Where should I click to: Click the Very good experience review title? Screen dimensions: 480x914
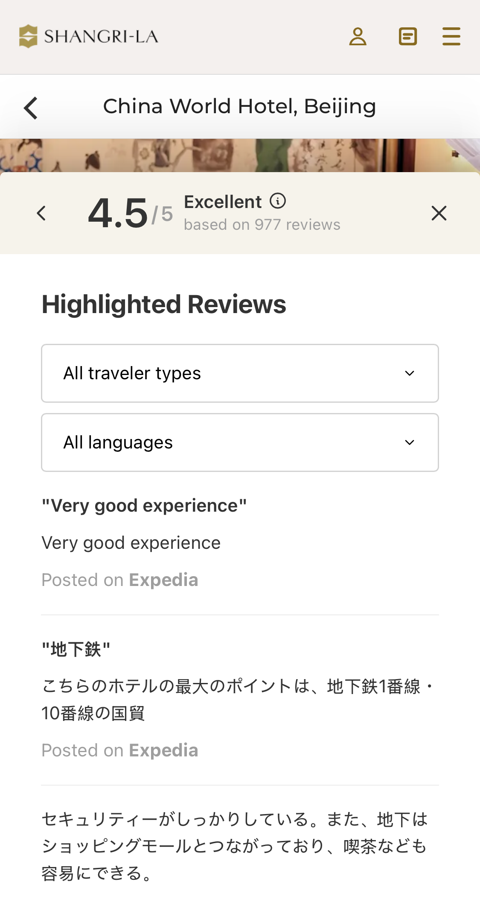coord(144,505)
